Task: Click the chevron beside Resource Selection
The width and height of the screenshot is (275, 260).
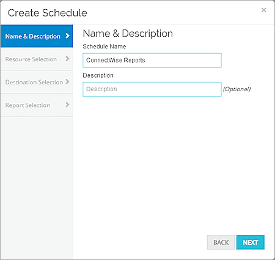Action: 67,59
